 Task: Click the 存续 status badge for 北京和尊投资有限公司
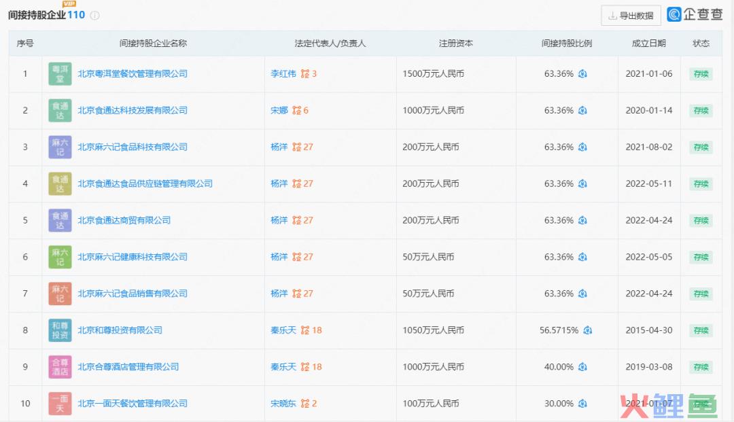click(701, 330)
